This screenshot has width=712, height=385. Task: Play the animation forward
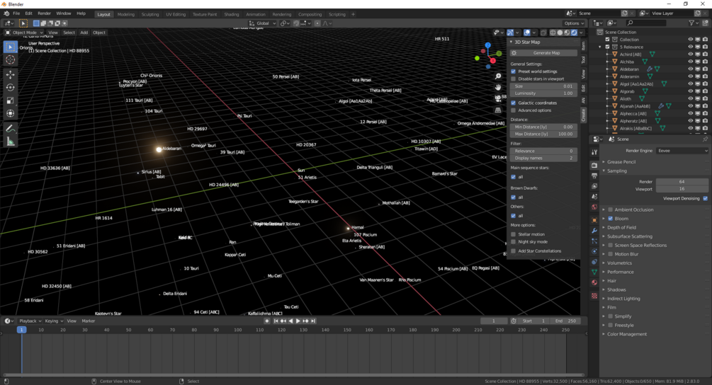pos(298,321)
